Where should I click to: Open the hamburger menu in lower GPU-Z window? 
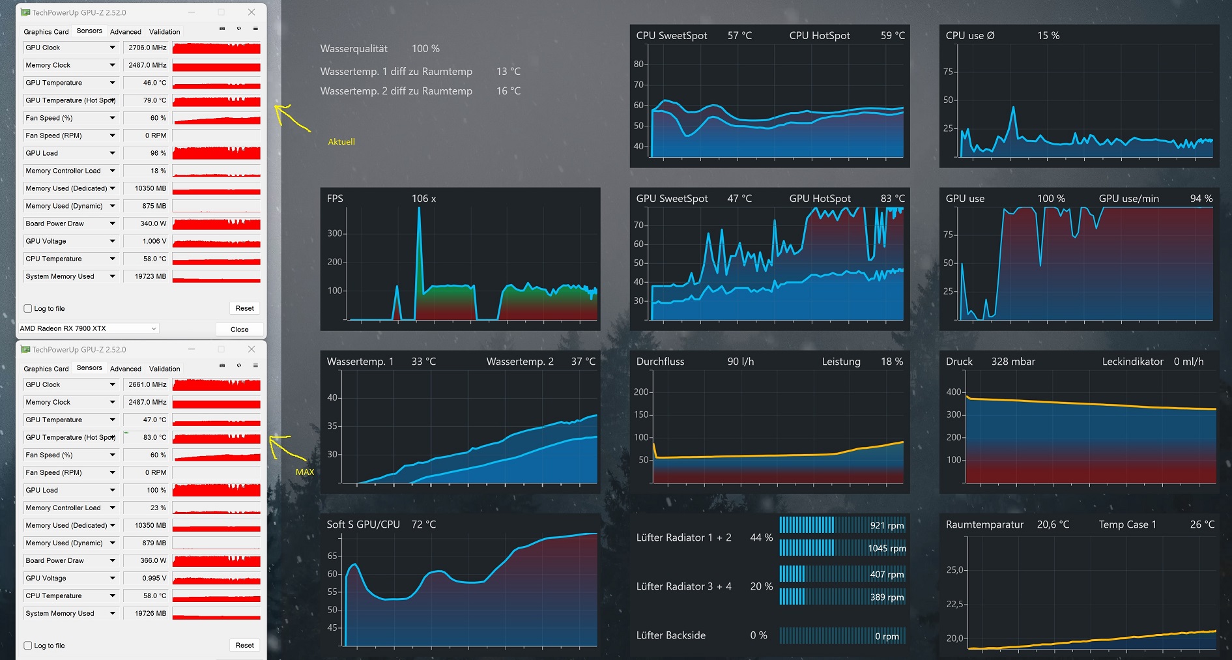(255, 366)
